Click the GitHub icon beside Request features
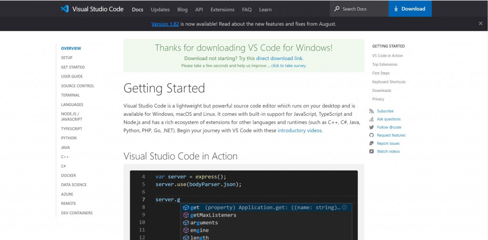488x240 pixels. click(x=371, y=135)
